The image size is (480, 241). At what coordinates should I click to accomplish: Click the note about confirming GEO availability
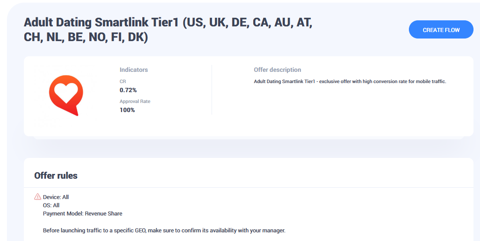(x=164, y=231)
